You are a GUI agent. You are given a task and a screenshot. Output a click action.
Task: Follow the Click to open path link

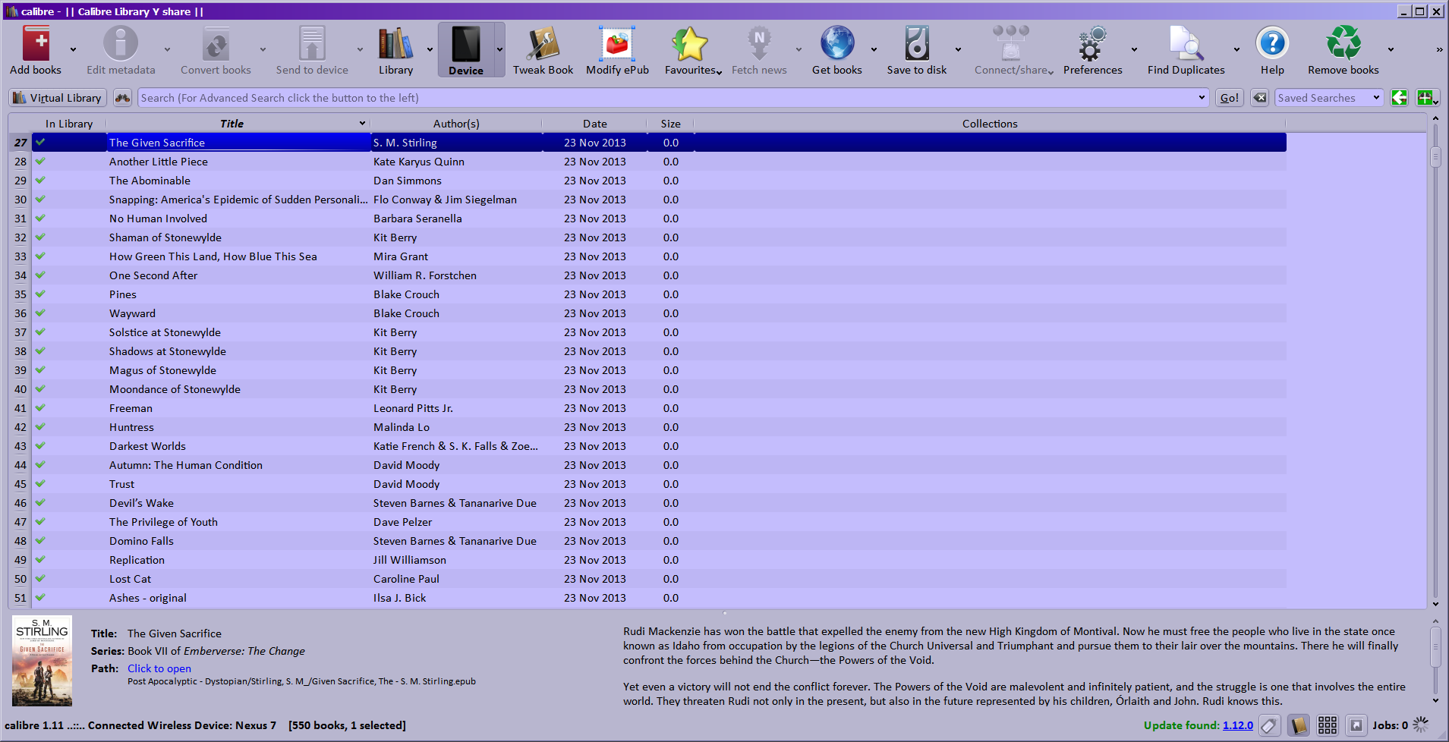click(159, 668)
